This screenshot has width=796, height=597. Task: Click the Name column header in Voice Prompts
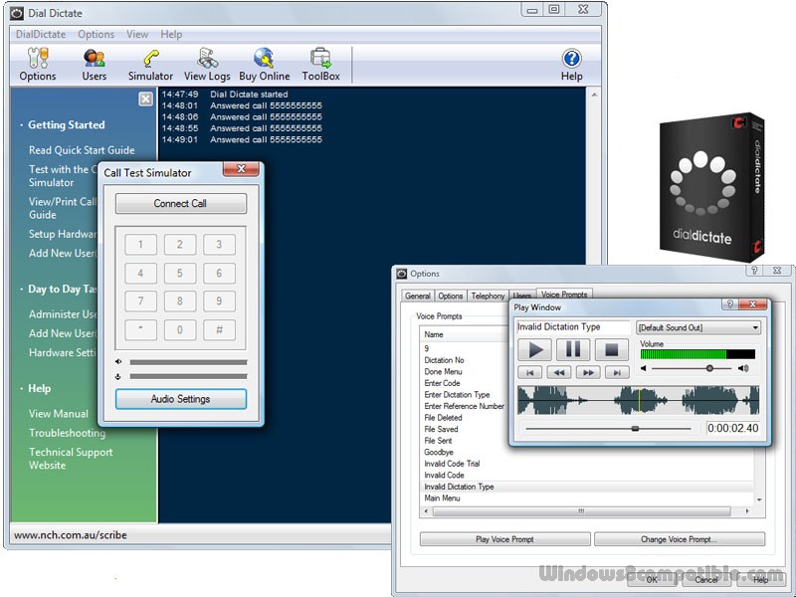pyautogui.click(x=465, y=334)
